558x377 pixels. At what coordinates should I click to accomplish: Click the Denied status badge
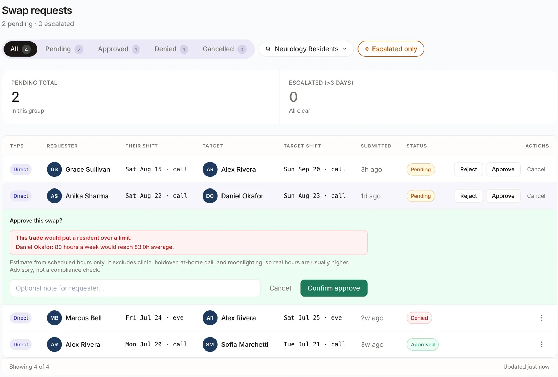(x=419, y=318)
